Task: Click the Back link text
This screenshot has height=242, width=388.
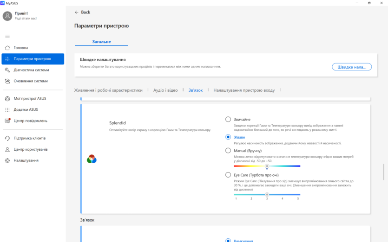Action: 85,12
